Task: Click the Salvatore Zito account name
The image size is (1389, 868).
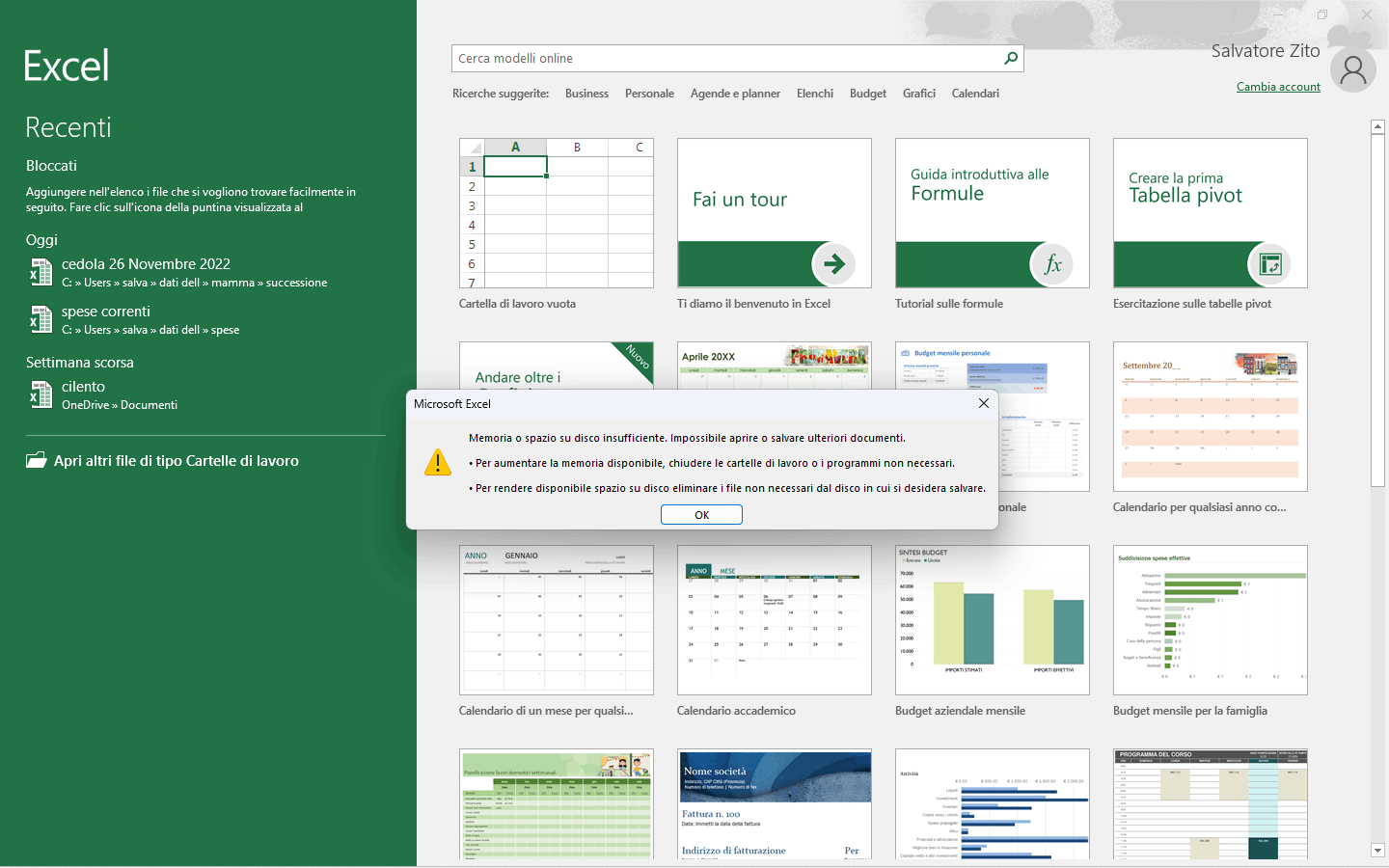Action: point(1266,51)
